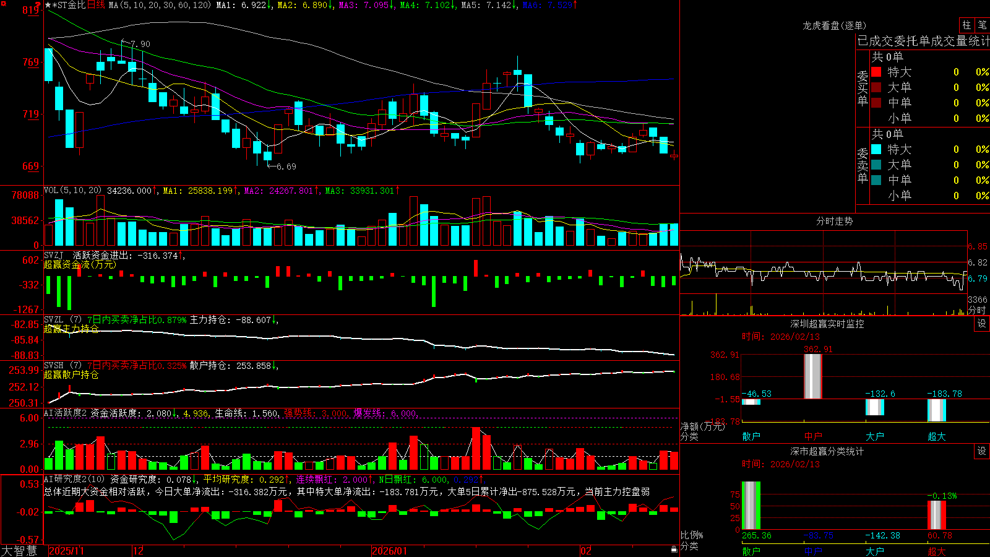Click the -142.38 大户 ratio value
Image resolution: width=990 pixels, height=557 pixels.
tap(882, 535)
